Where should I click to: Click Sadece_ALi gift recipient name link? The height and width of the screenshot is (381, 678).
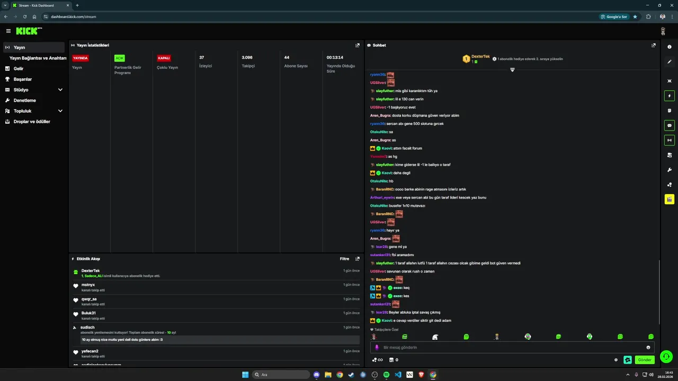(93, 276)
